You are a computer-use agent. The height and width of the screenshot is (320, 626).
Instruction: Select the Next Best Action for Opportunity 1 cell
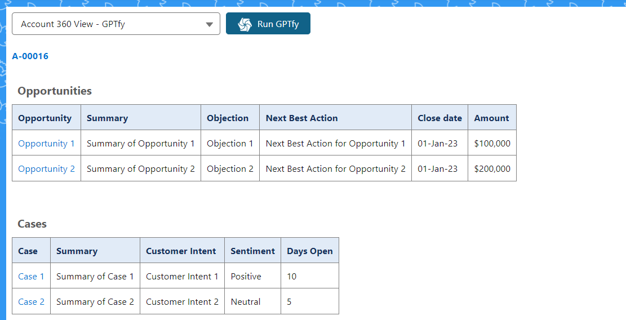point(335,144)
